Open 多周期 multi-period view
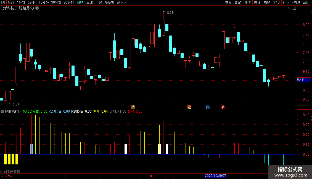The image size is (312, 179). [109, 2]
